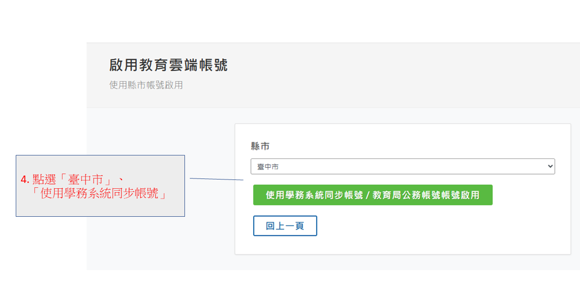Click the 縣市 field label

point(260,147)
